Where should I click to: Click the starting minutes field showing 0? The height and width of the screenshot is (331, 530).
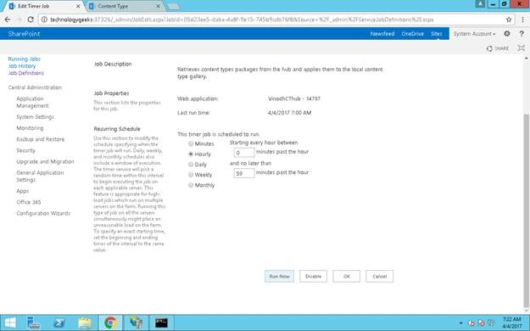click(x=244, y=153)
